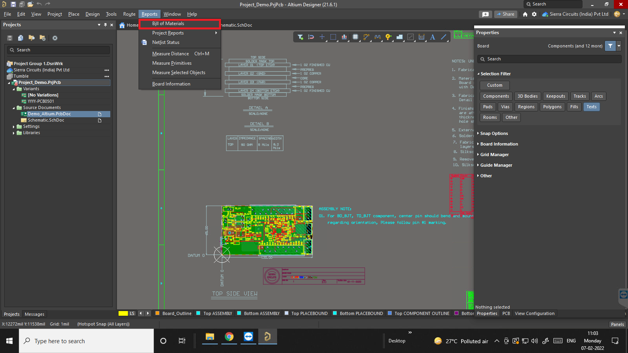Click the Selection Filter funnel in active bar
The image size is (628, 353).
pos(300,37)
